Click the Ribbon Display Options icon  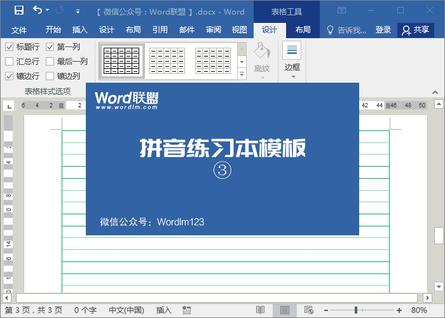click(x=342, y=10)
